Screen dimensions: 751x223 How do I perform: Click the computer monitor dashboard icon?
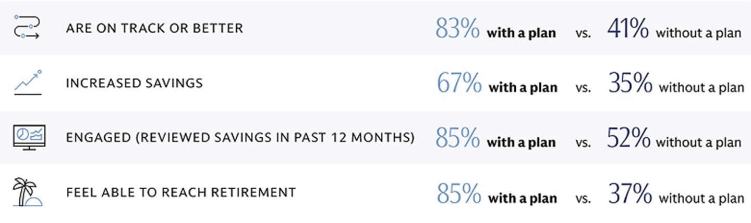(28, 138)
